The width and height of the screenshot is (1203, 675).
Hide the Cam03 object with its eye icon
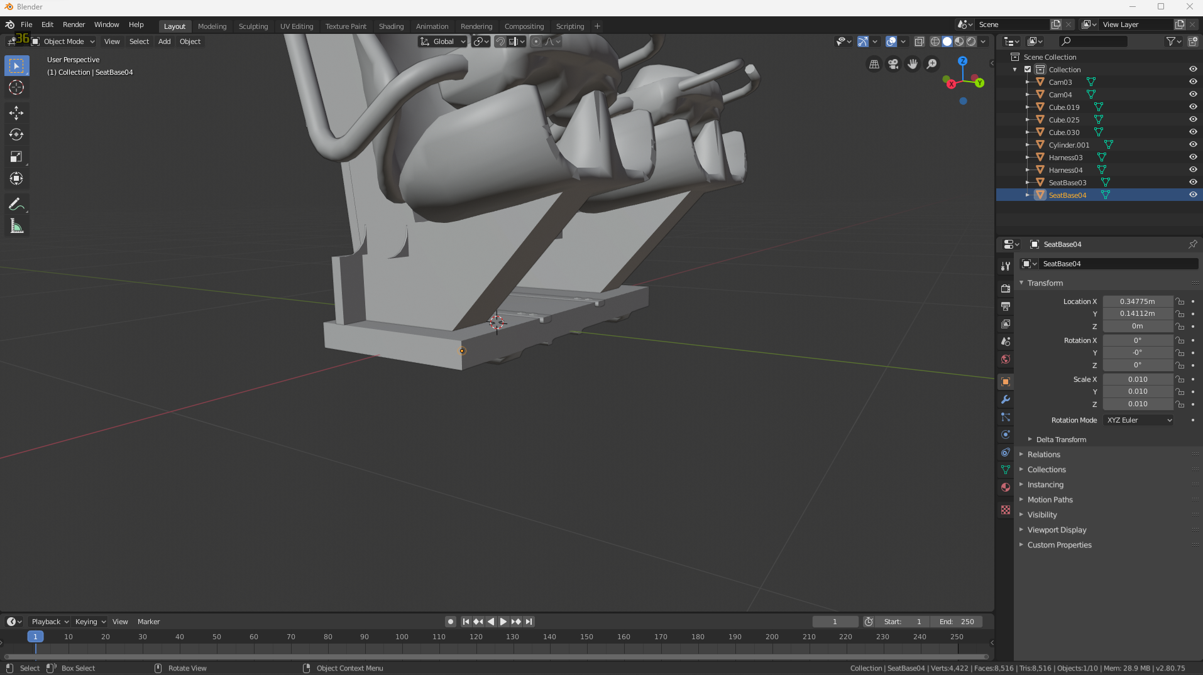(x=1192, y=82)
